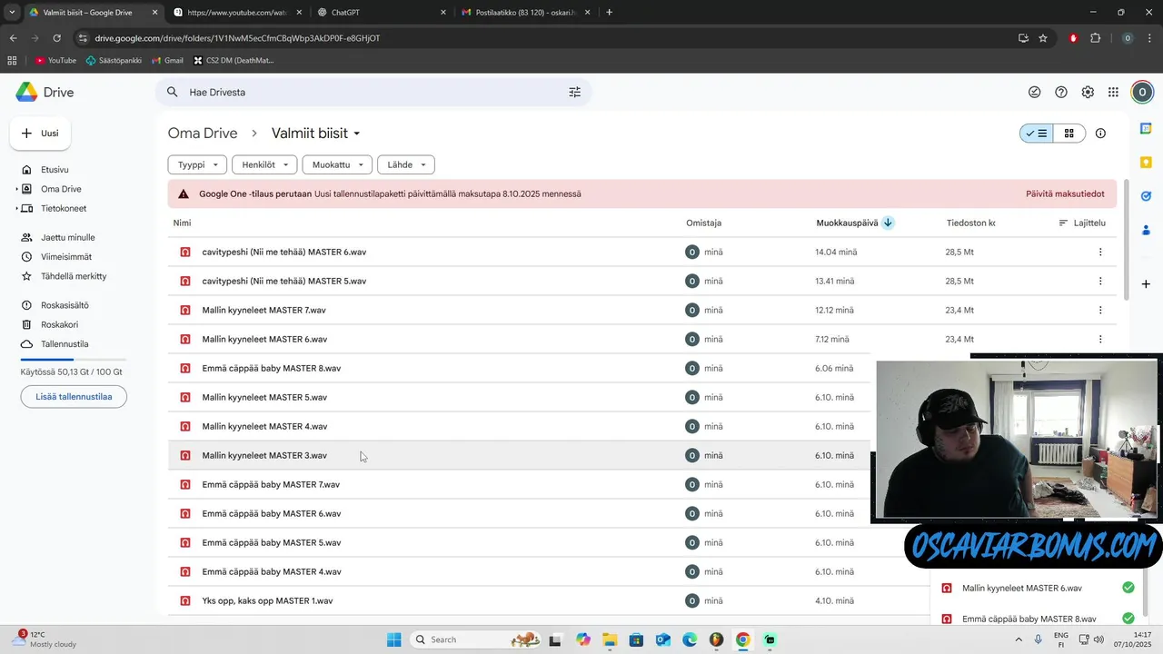Select Emmä cäppää baby MASTER 8.wav row
This screenshot has width=1163, height=654.
click(519, 368)
